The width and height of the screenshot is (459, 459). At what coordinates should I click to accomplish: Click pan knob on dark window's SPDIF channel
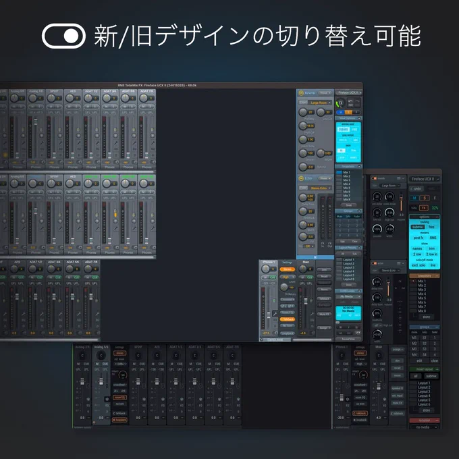(x=138, y=356)
